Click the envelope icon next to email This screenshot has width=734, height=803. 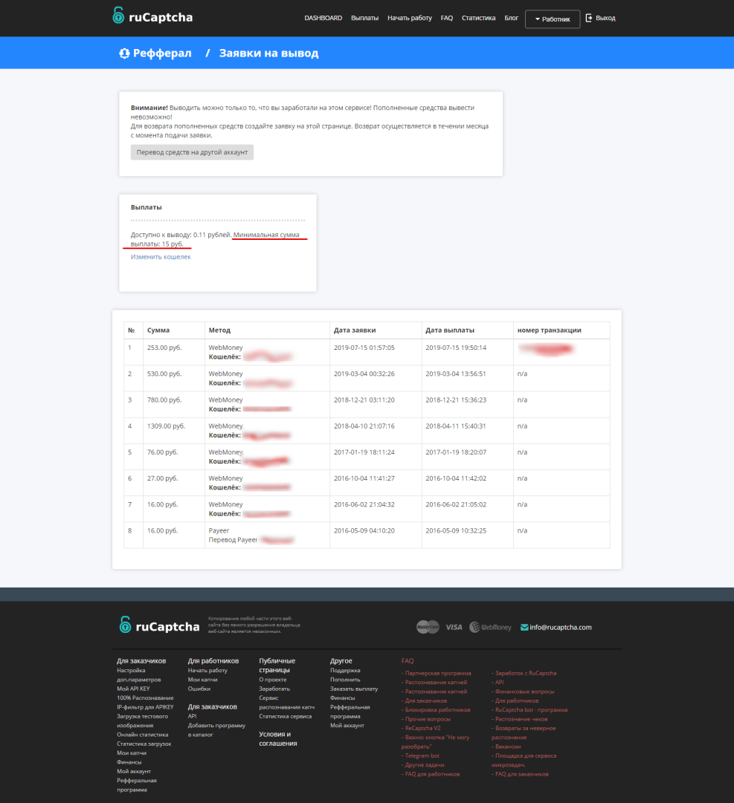click(524, 627)
